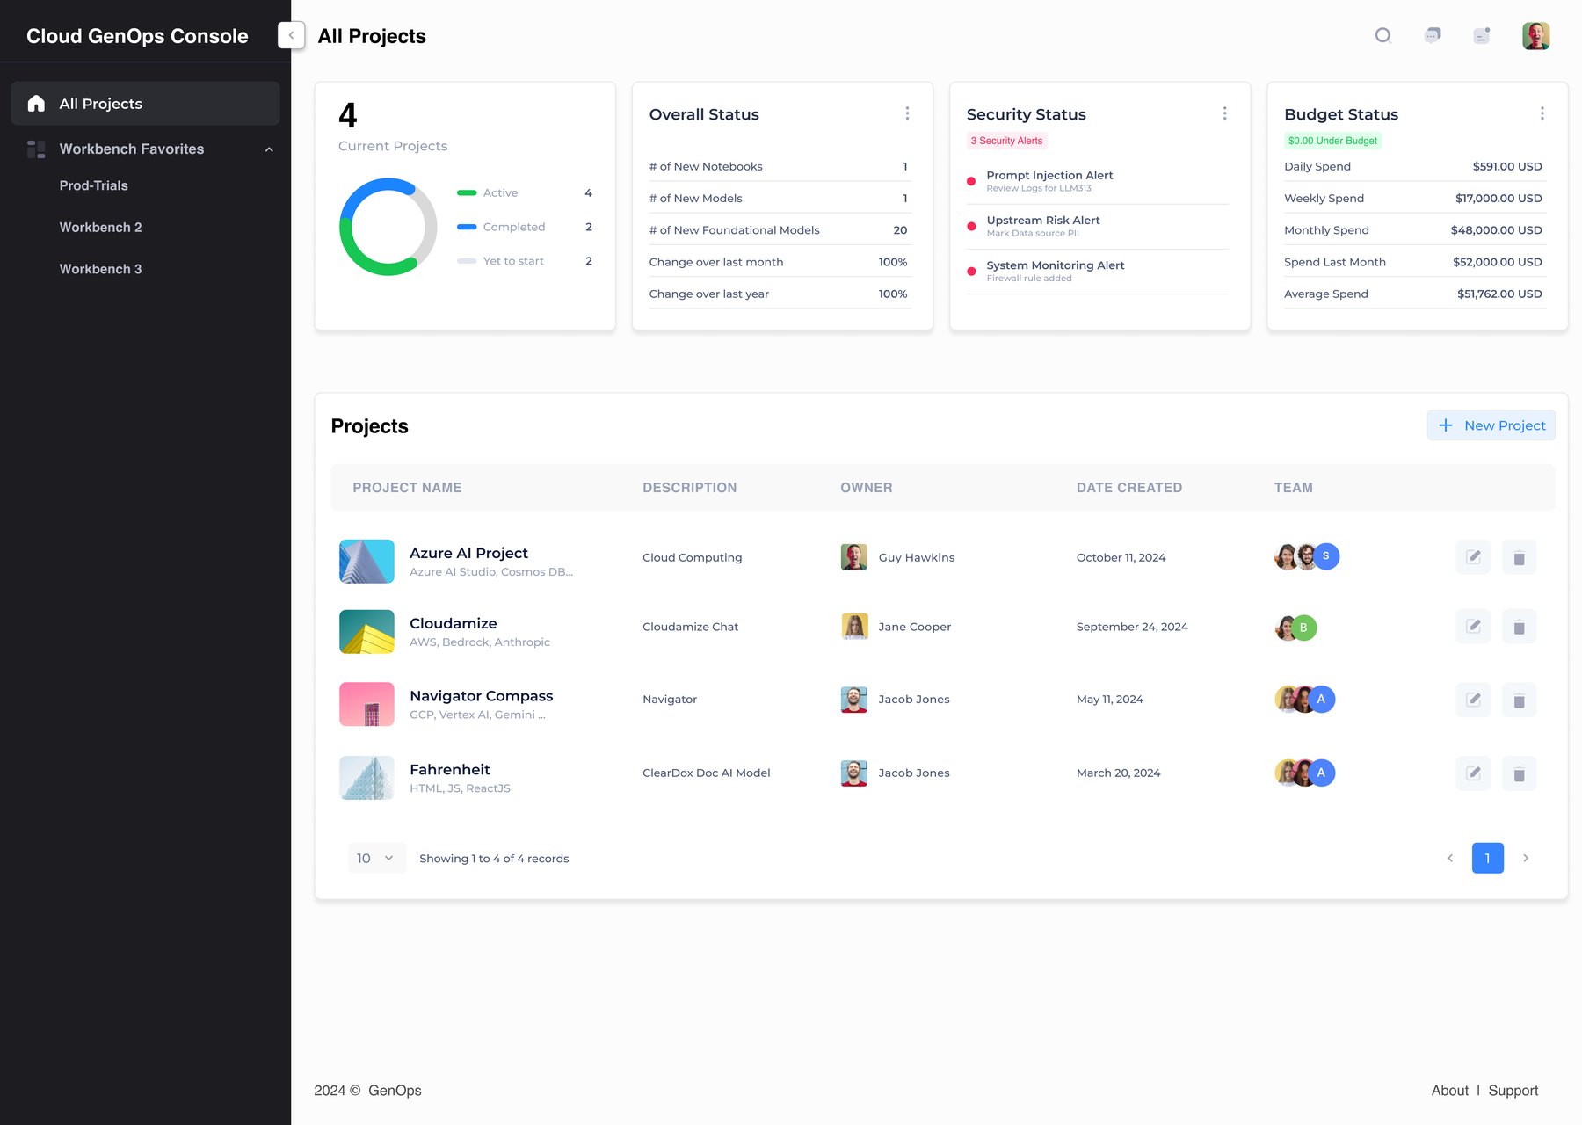Open Workbench 3 from favorites
Viewport: 1582px width, 1125px height.
100,269
